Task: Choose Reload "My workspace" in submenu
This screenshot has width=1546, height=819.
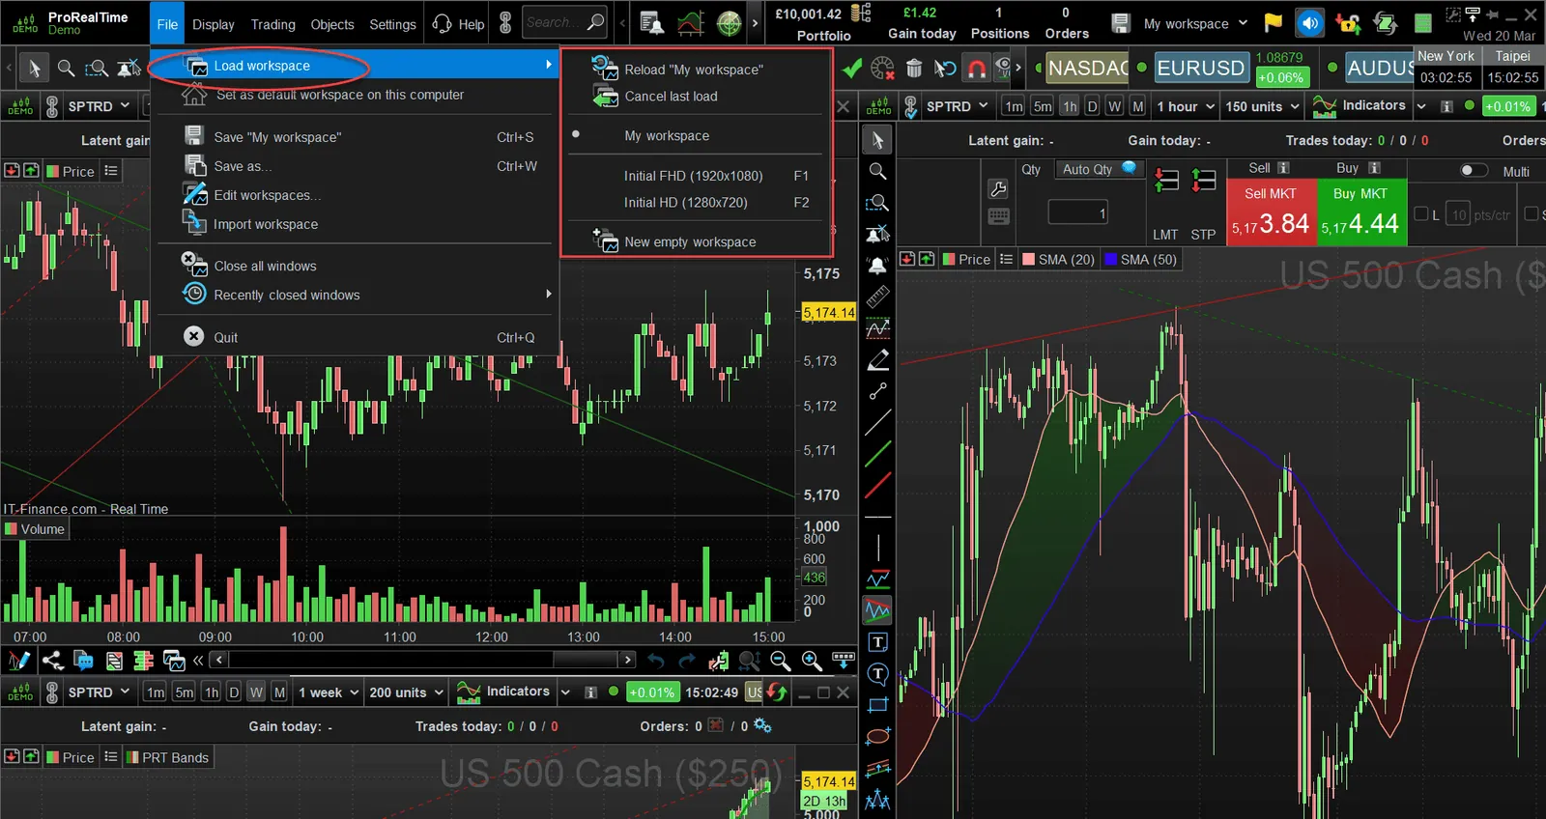Action: point(693,70)
